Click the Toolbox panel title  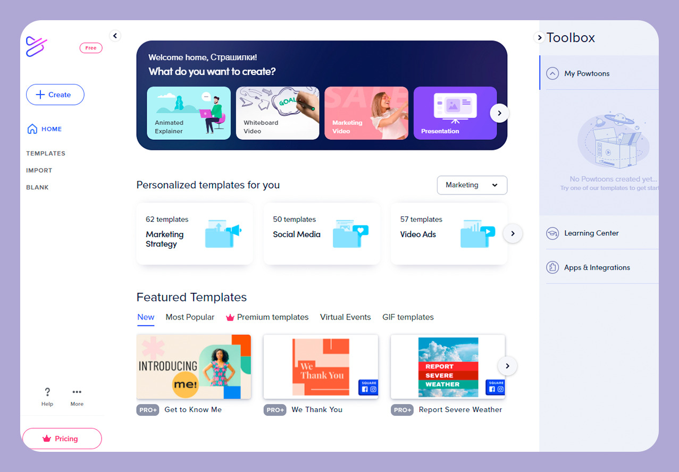(x=571, y=38)
